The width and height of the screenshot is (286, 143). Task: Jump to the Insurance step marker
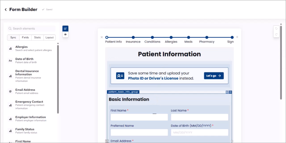click(x=133, y=37)
